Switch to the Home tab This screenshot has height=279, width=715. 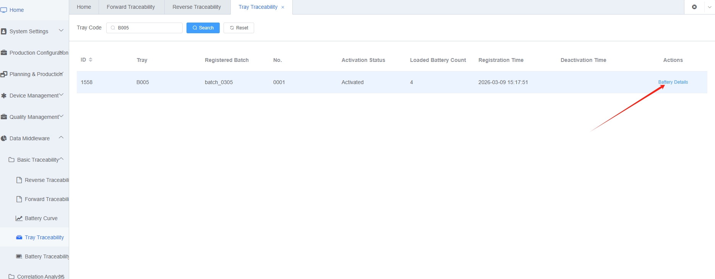point(84,7)
